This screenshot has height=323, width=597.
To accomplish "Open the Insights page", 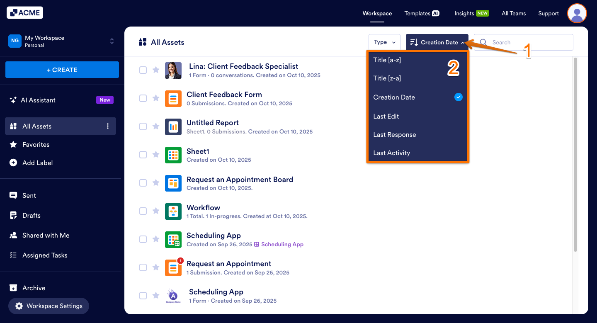I will point(464,13).
